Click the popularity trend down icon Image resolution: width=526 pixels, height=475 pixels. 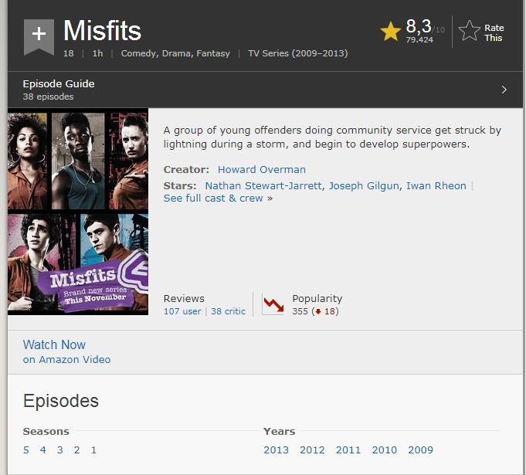click(x=273, y=304)
